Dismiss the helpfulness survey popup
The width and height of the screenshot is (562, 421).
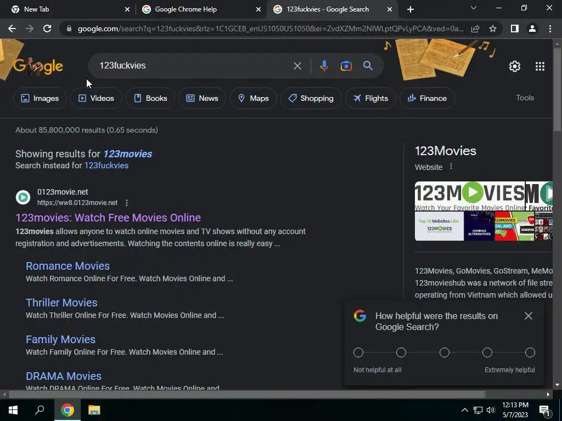coord(529,316)
